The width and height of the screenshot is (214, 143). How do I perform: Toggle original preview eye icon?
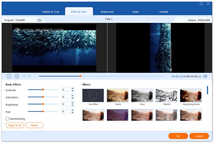40,20
